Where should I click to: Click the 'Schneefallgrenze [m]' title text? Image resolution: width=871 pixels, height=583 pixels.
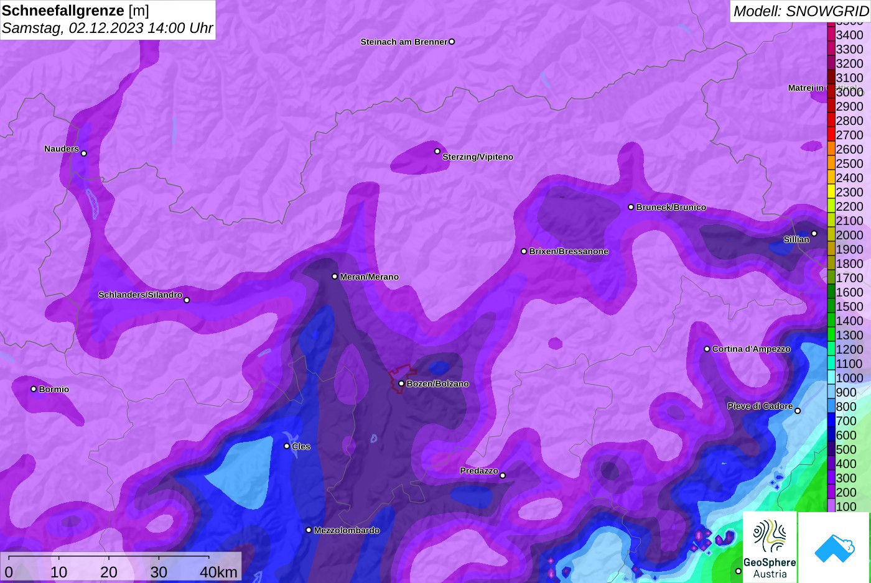[x=75, y=11]
